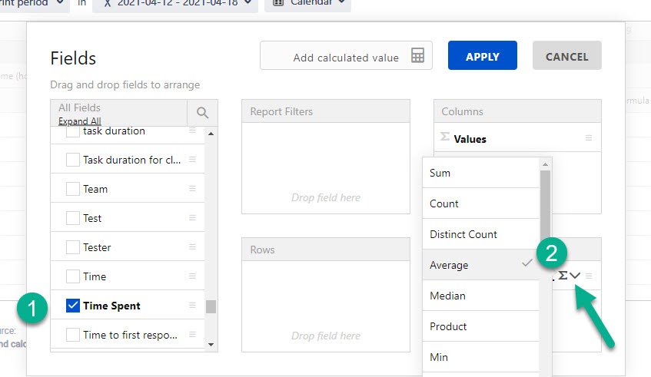Image resolution: width=651 pixels, height=377 pixels.
Task: Tick the Tester field checkbox
Action: pos(73,247)
